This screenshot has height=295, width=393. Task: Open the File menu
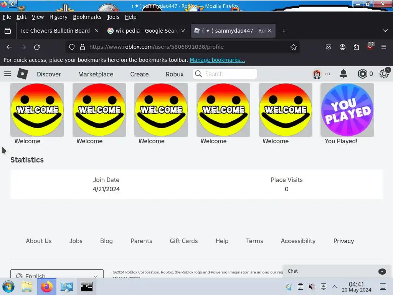7,17
